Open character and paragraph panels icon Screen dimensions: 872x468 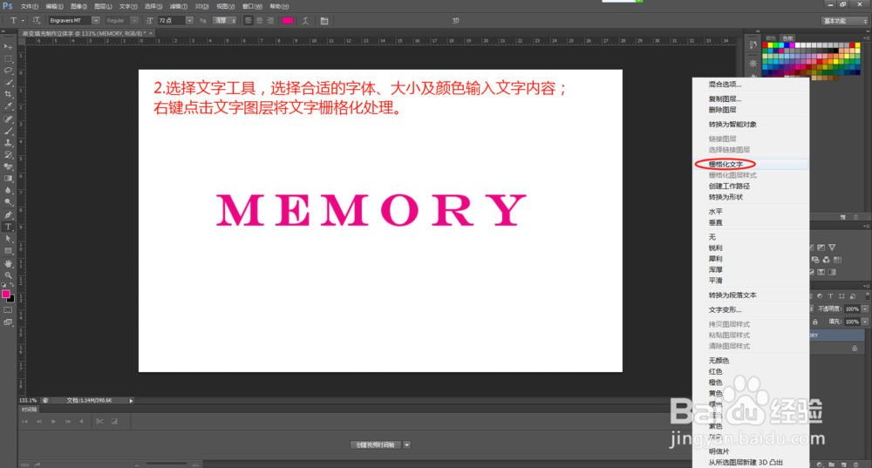tap(324, 21)
